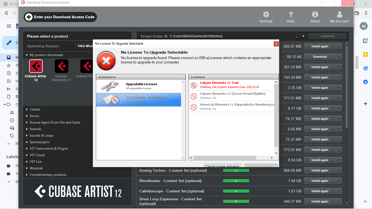This screenshot has width=372, height=209.
Task: Expand the Dorico tree node
Action: tap(27, 116)
